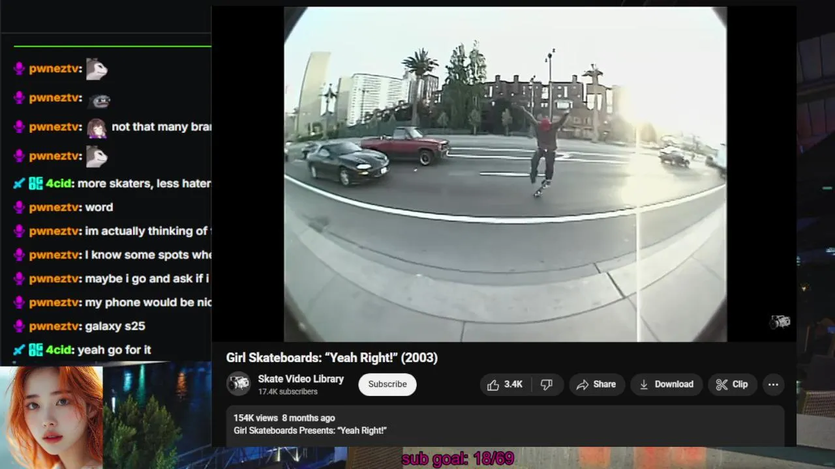This screenshot has width=835, height=469.
Task: Click the 'maybe i go and ask' chat message
Action: (x=147, y=278)
